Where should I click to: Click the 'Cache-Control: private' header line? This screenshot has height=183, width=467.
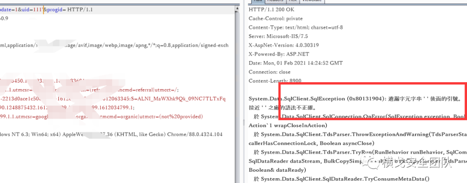pyautogui.click(x=275, y=19)
